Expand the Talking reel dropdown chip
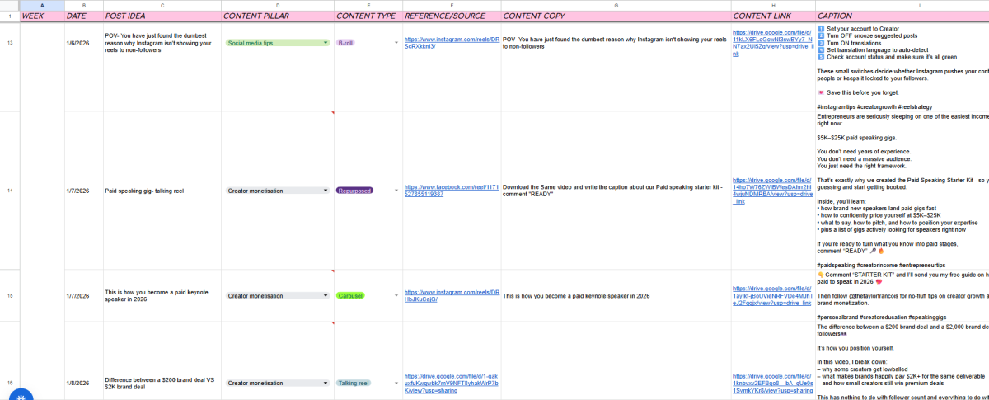The height and width of the screenshot is (400, 989). (396, 383)
